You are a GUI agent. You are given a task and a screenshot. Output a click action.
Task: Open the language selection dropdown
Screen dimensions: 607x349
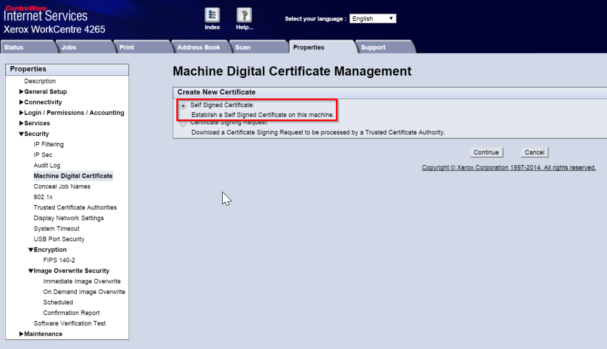373,18
